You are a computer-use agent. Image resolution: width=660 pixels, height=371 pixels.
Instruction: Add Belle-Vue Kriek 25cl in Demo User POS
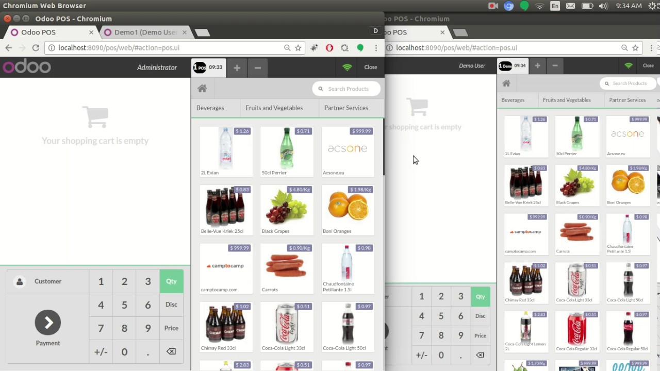[x=526, y=185]
